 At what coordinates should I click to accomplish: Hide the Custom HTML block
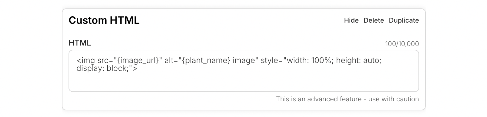(351, 20)
